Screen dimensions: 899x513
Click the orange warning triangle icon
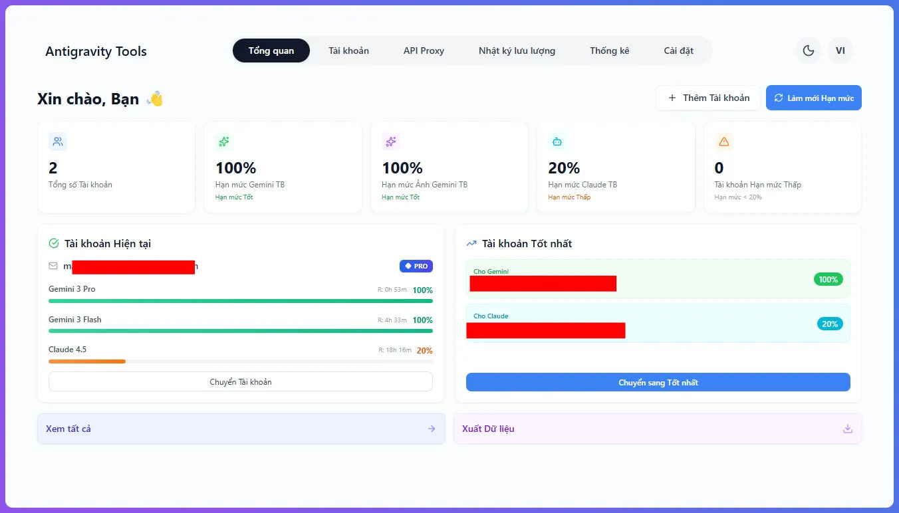(723, 141)
